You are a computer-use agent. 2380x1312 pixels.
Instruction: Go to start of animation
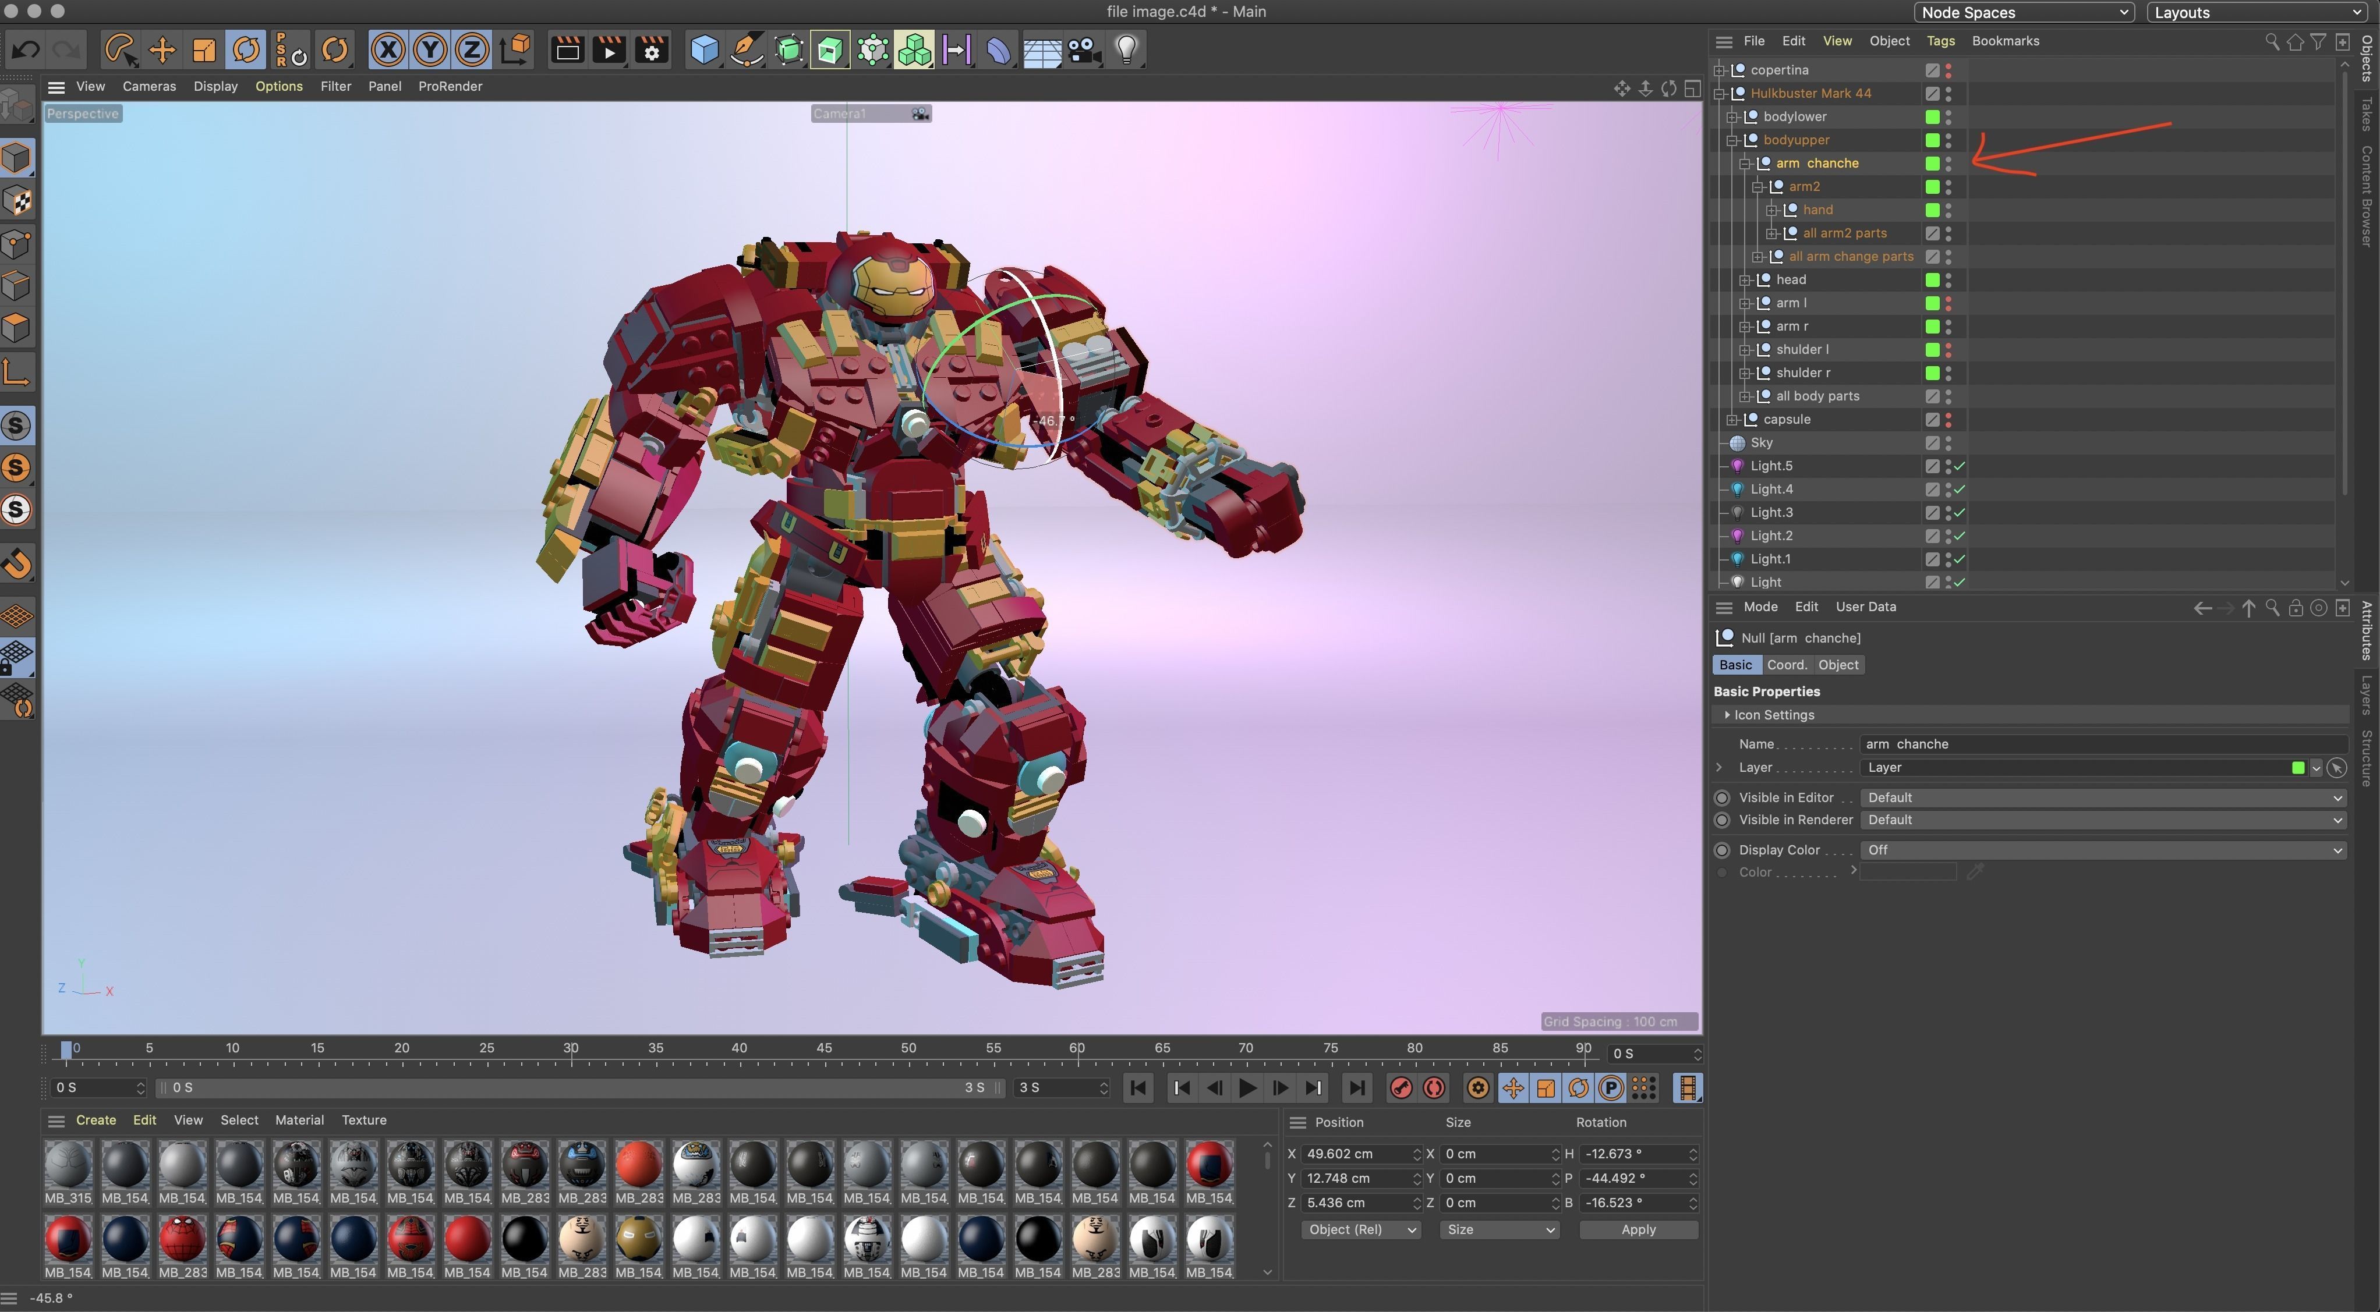click(x=1138, y=1088)
